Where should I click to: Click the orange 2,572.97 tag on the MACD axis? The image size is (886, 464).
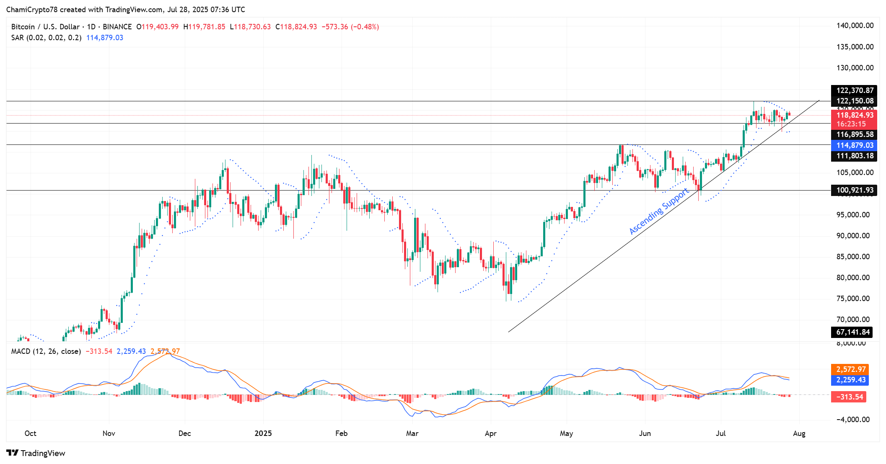(850, 369)
